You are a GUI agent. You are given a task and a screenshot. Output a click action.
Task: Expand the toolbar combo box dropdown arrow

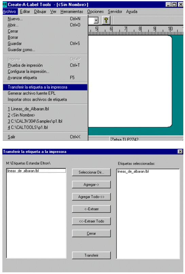pyautogui.click(x=96, y=20)
